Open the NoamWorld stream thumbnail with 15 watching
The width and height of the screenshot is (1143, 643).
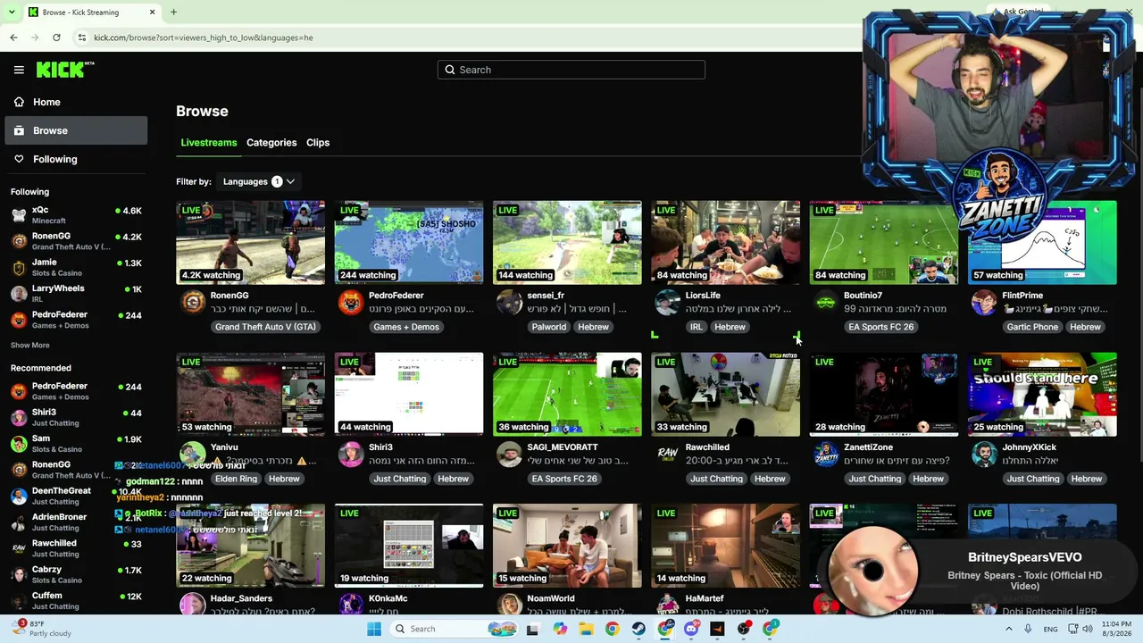click(567, 546)
